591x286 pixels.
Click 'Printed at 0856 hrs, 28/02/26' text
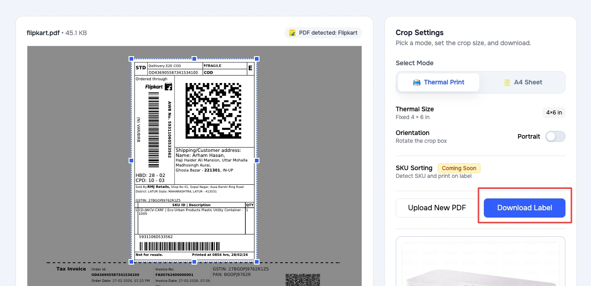(x=220, y=255)
